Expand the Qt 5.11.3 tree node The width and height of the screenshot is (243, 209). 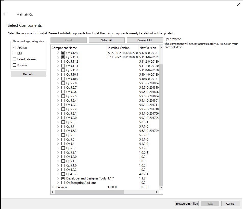tap(58, 57)
